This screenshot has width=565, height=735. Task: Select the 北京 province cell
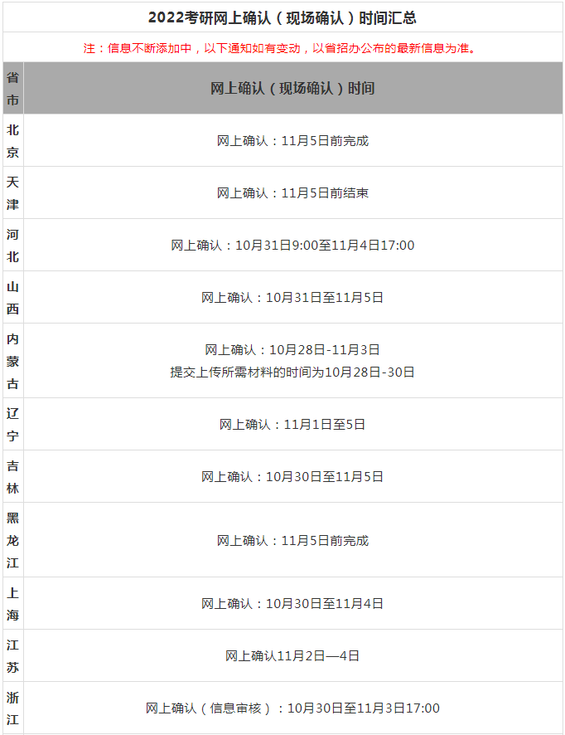12,140
